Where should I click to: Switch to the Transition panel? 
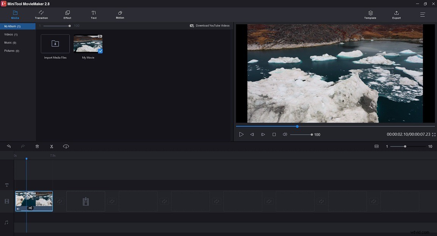click(41, 15)
